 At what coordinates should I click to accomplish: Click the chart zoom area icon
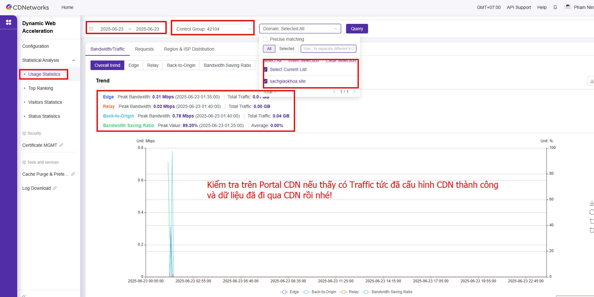pos(591,221)
